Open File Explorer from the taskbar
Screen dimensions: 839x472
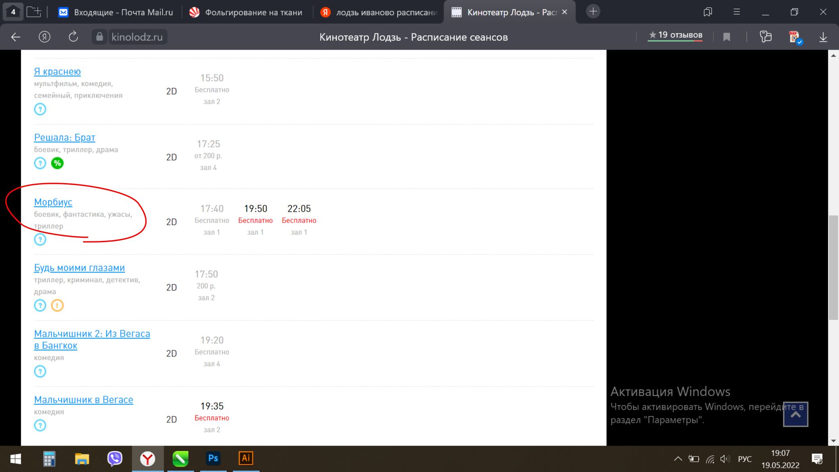(x=82, y=459)
